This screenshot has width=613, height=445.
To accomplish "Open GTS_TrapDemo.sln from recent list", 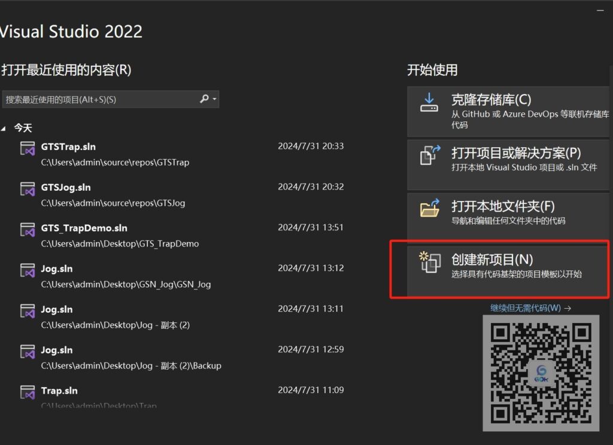I will click(x=84, y=228).
